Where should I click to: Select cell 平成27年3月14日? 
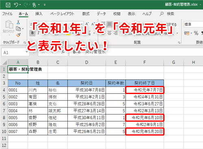coord(86,111)
